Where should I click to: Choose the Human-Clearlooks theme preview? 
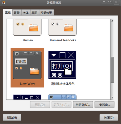pos(62,27)
